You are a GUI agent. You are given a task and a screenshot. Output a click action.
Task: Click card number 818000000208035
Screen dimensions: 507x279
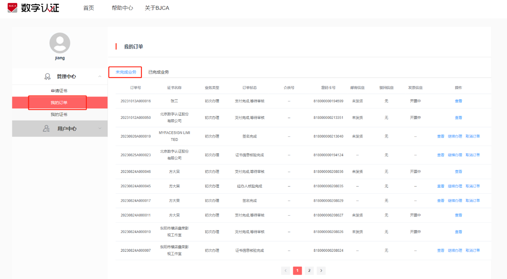point(328,186)
